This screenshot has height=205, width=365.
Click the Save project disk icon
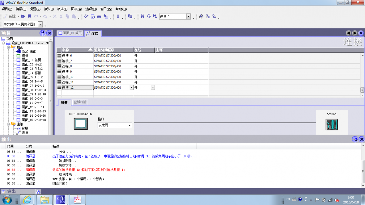pos(29,17)
